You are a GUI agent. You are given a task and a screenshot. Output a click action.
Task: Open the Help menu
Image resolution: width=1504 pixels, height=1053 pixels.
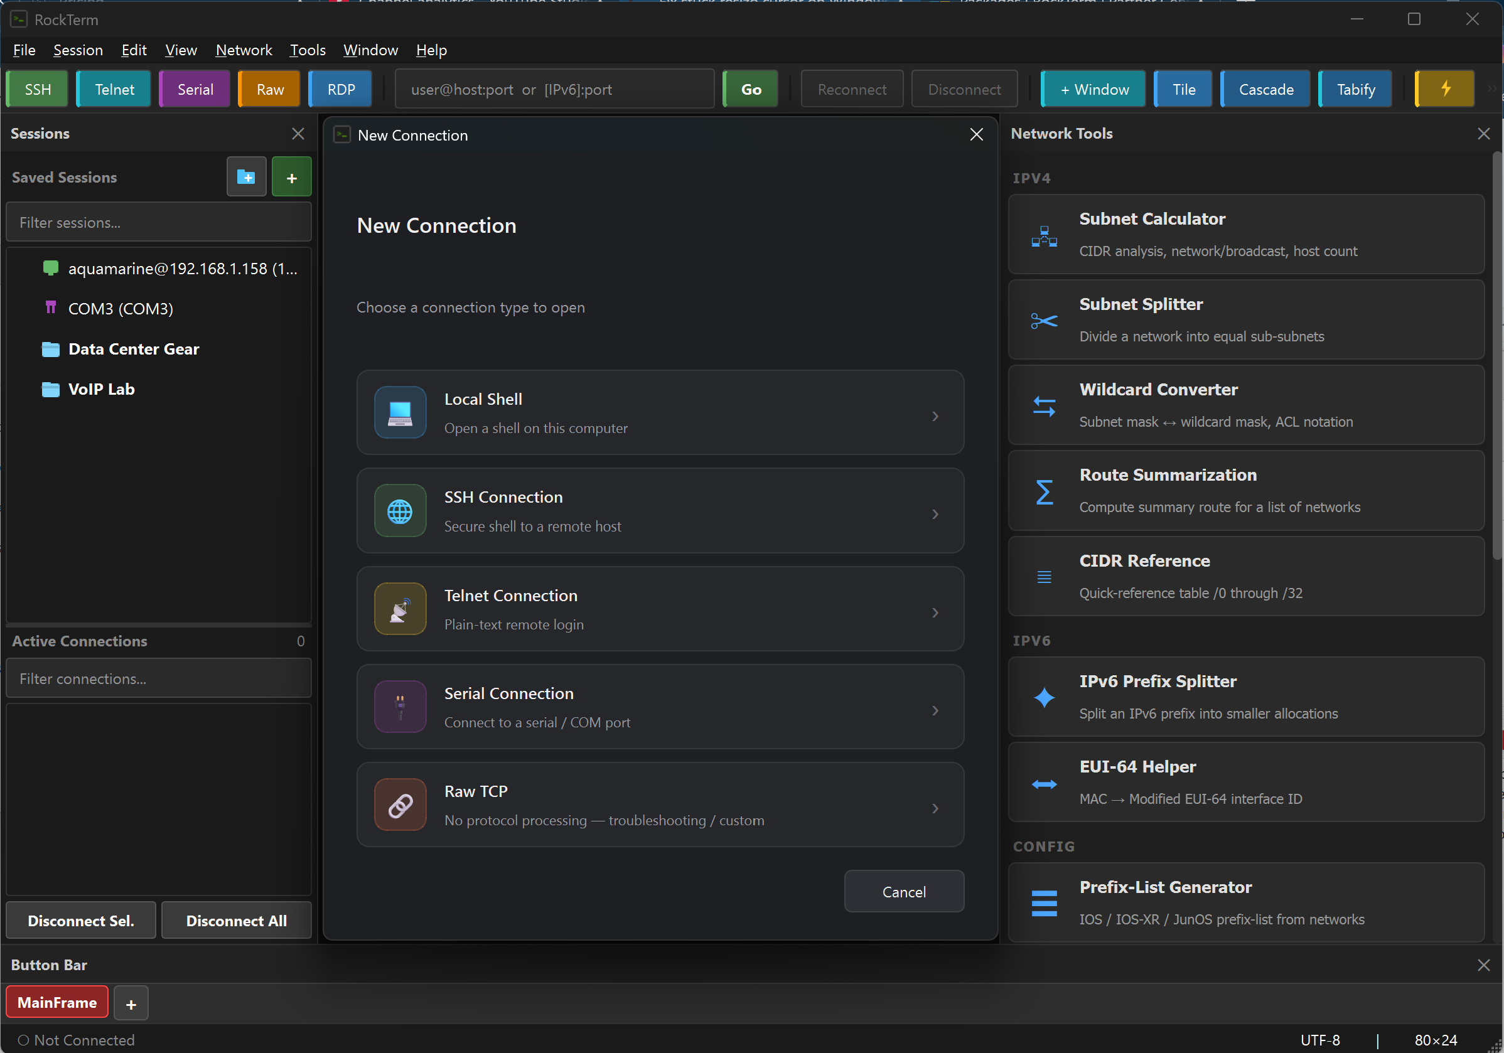point(431,50)
